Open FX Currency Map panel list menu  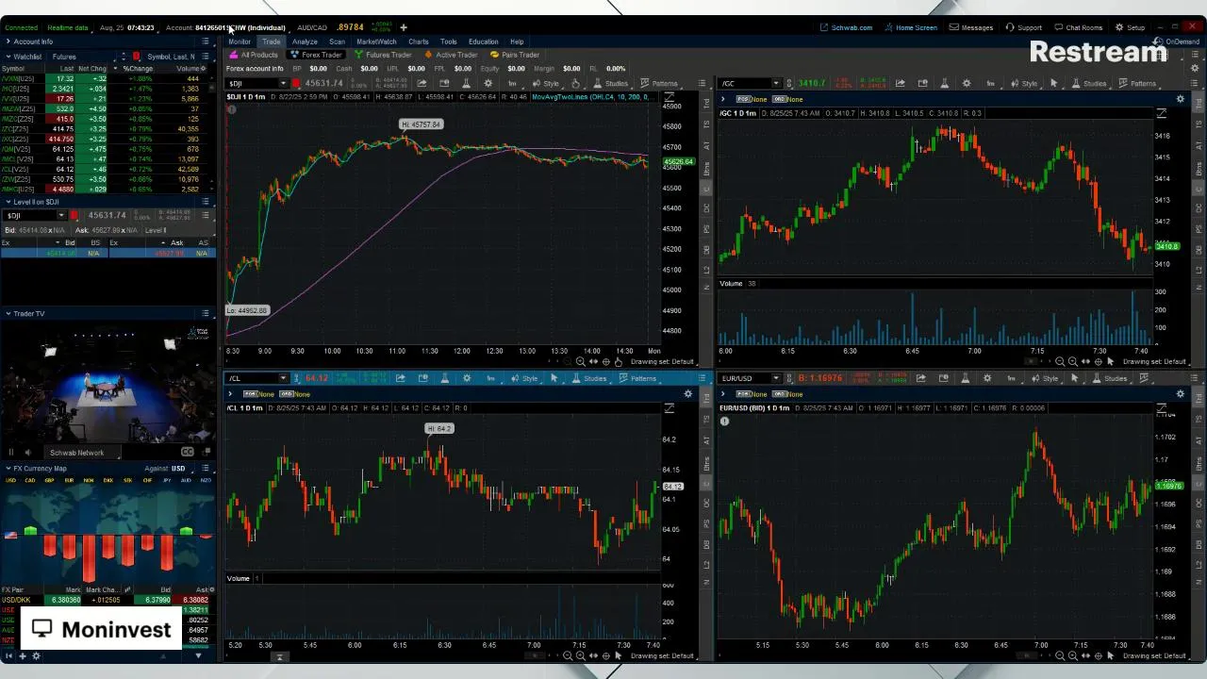pyautogui.click(x=206, y=468)
